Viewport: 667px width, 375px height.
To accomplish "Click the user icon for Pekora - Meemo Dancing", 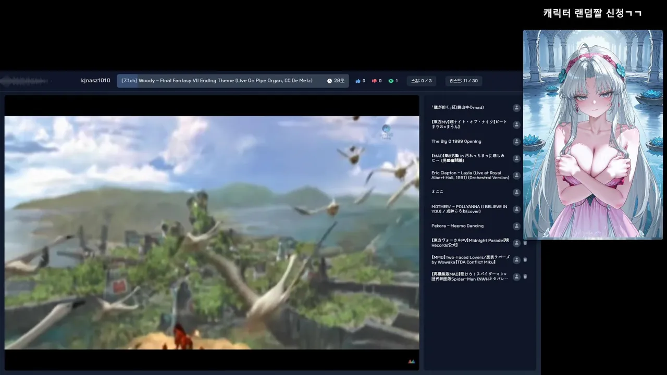I will [516, 226].
